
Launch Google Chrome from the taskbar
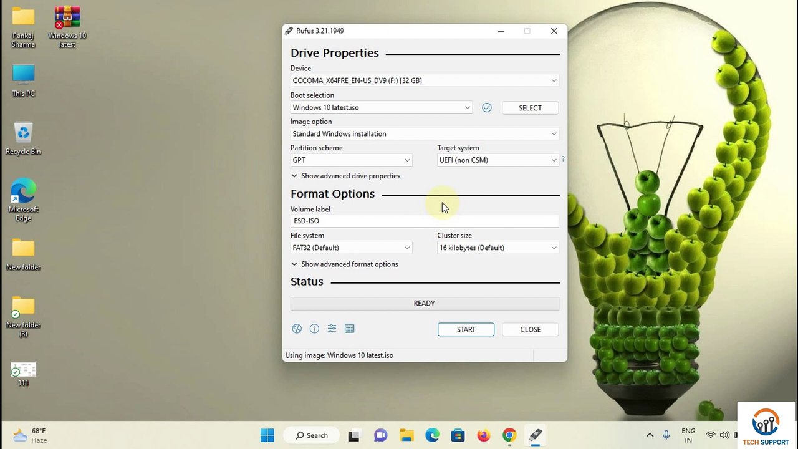[x=509, y=435]
